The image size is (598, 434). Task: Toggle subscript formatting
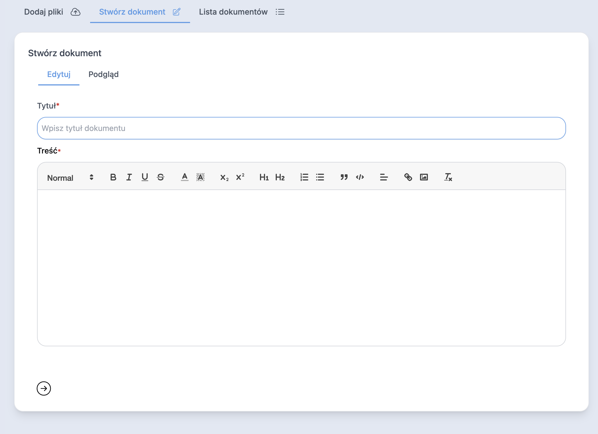point(224,177)
